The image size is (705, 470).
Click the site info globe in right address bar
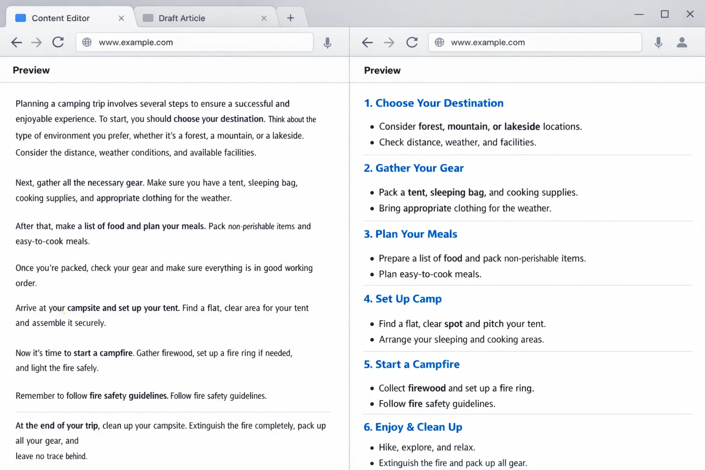(x=439, y=42)
